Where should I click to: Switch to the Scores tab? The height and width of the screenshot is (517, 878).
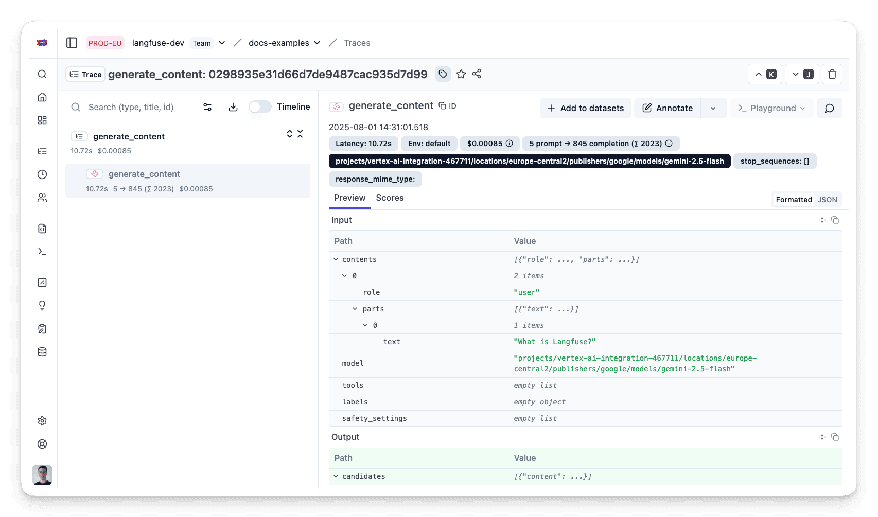tap(390, 198)
